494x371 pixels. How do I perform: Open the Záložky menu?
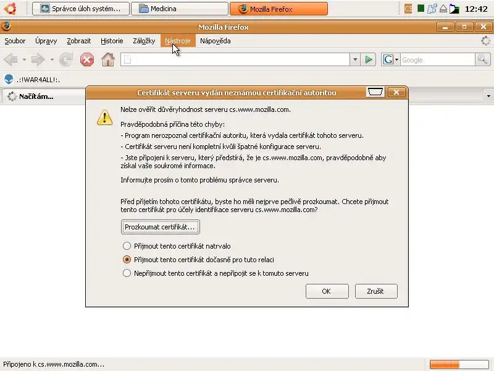point(144,41)
